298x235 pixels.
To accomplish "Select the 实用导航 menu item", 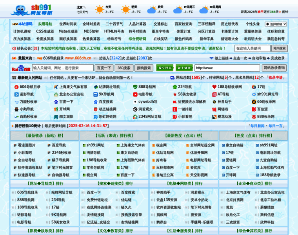I will (x=45, y=24).
